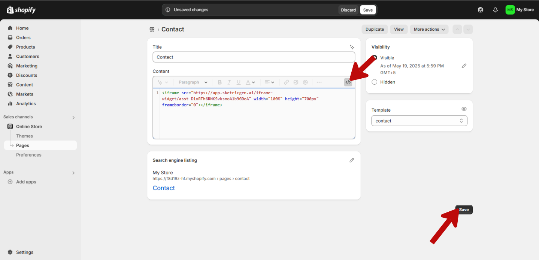Click the Contact link in search engine listing

tap(163, 188)
